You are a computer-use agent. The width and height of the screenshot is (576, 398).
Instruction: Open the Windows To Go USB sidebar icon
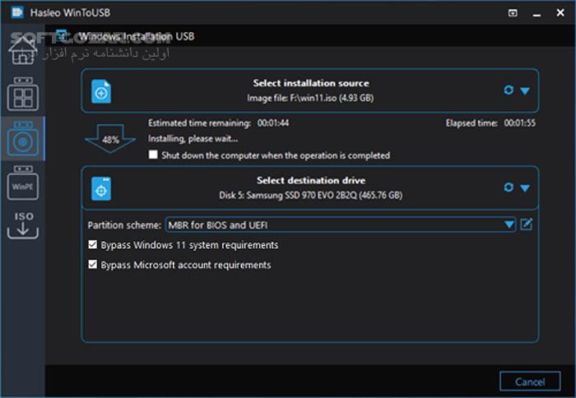pyautogui.click(x=23, y=94)
